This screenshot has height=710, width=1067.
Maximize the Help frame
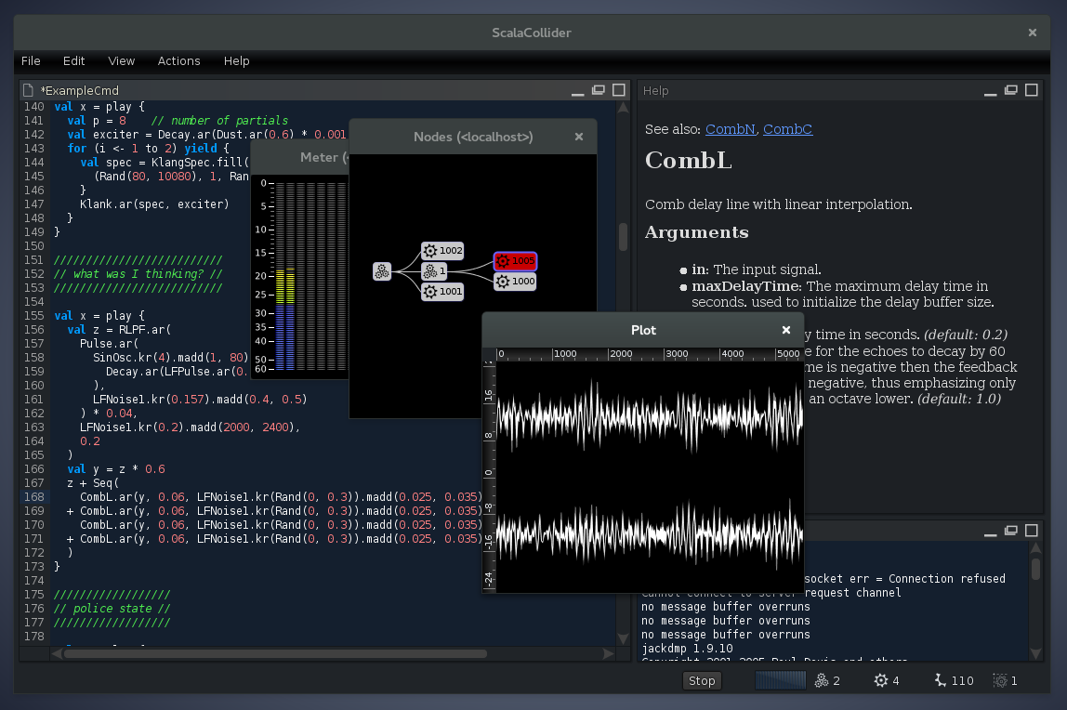[x=1032, y=90]
